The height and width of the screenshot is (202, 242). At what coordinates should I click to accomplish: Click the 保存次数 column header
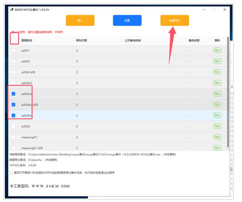(x=81, y=40)
